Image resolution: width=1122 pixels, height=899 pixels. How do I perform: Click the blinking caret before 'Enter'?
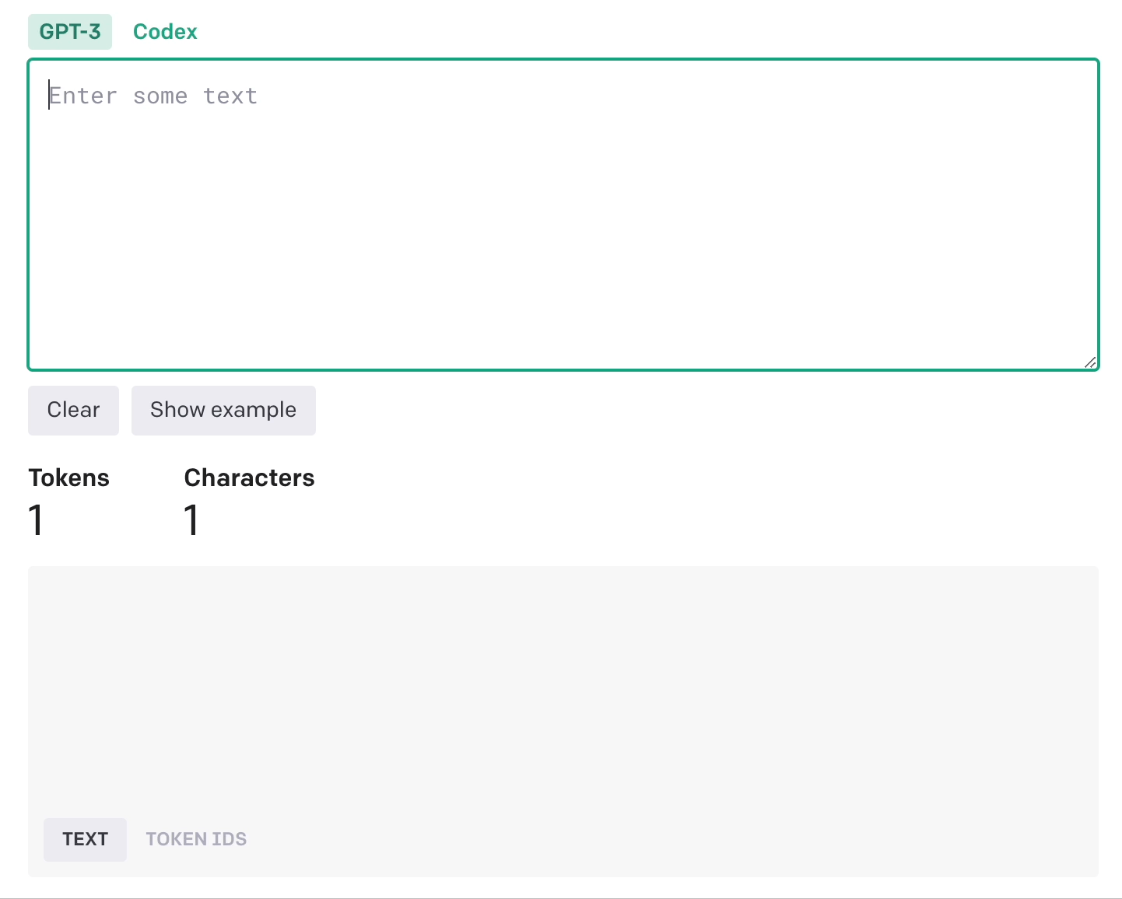click(49, 95)
